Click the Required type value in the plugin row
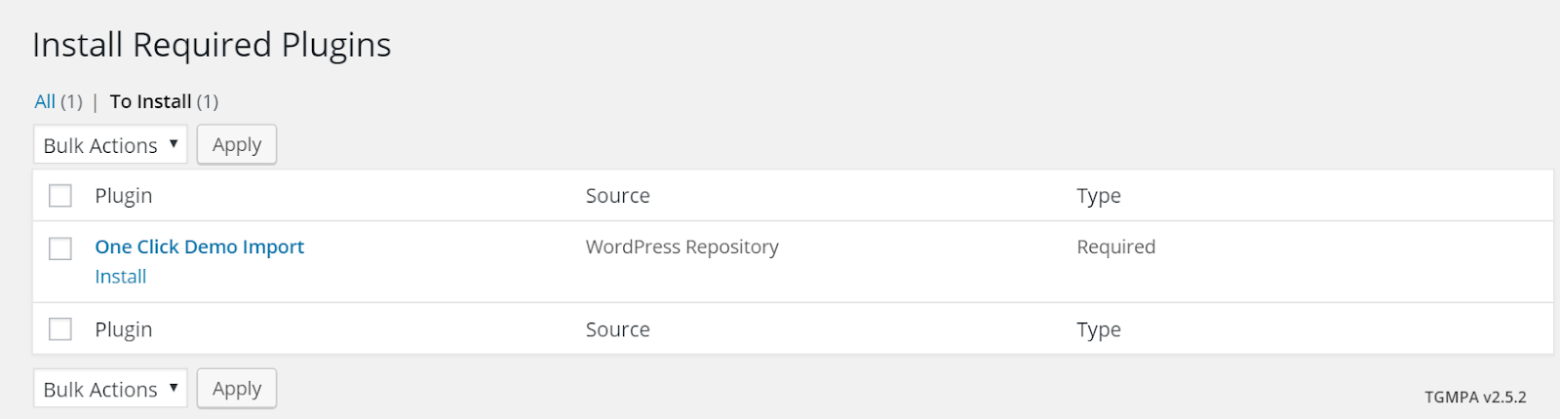The image size is (1560, 419). pyautogui.click(x=1115, y=247)
